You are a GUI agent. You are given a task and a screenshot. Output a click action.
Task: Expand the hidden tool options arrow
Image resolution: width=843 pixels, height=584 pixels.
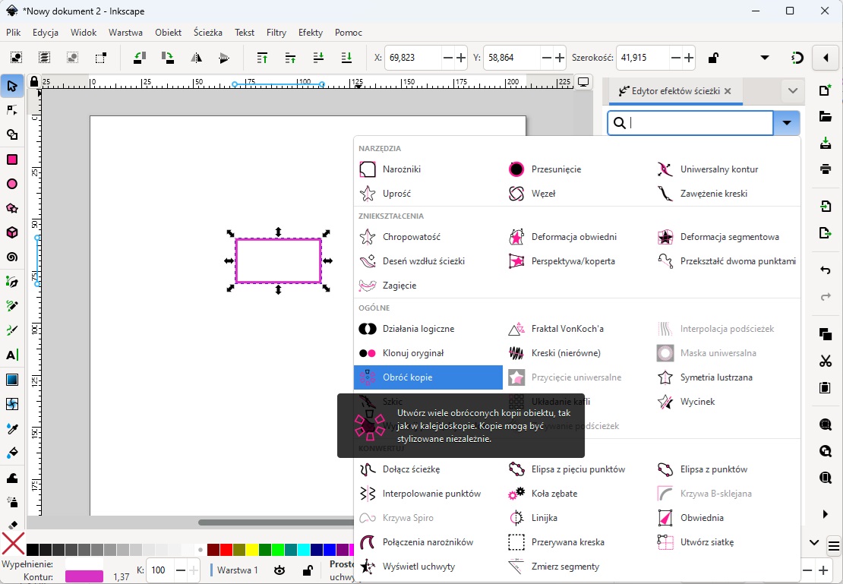coord(765,58)
